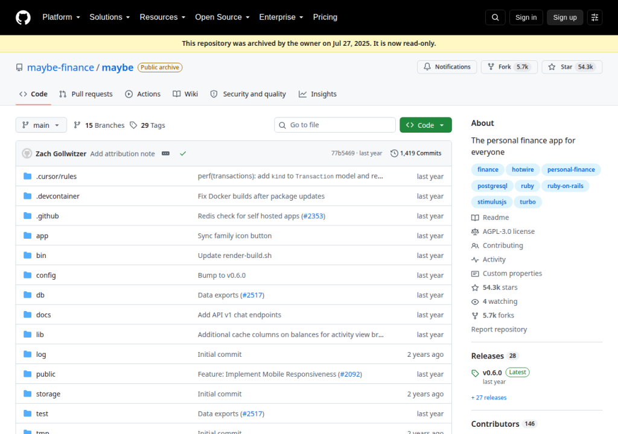618x434 pixels.
Task: Switch to the Code tab
Action: pyautogui.click(x=34, y=94)
